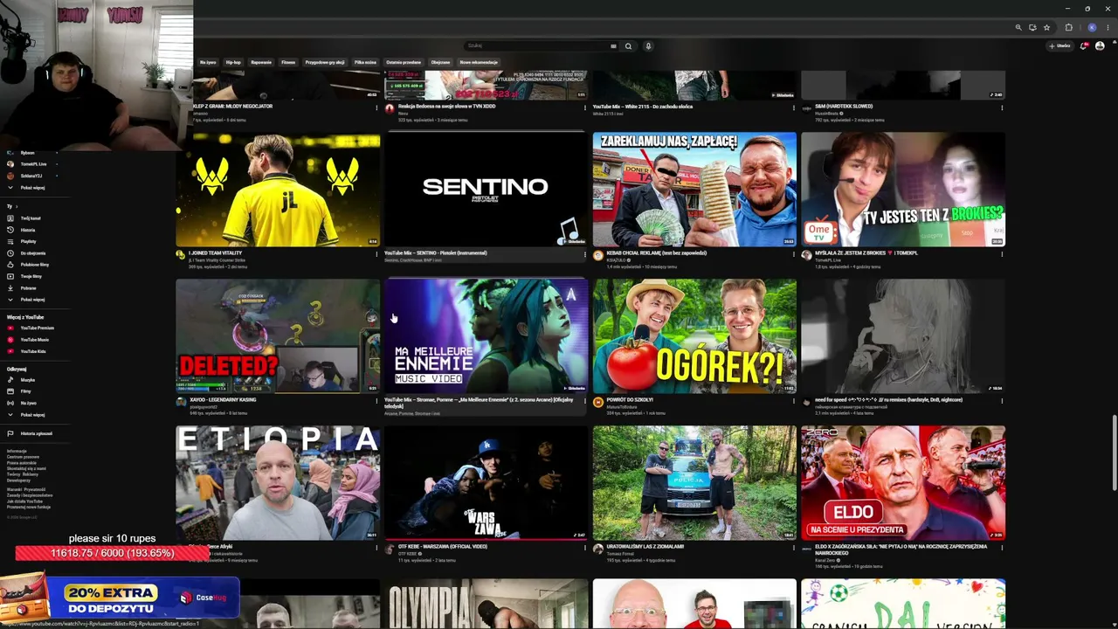The height and width of the screenshot is (629, 1118).
Task: Play the ZAREKLAMUJ NAS, ZAPŁACĘ kebab thumbnail
Action: (694, 189)
